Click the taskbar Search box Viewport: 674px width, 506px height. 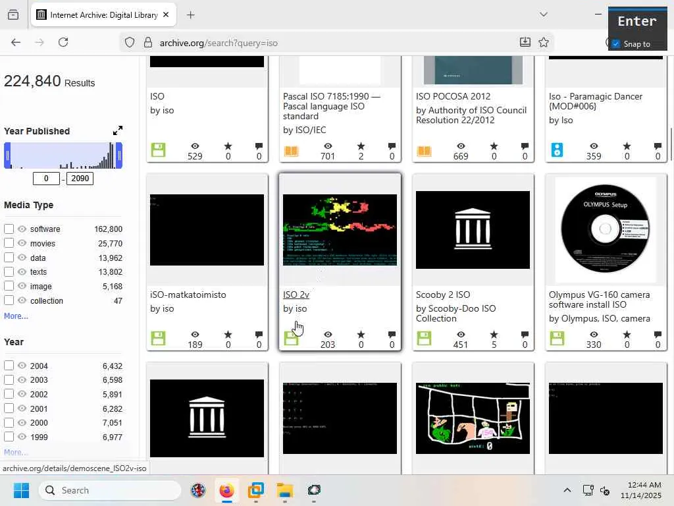click(x=110, y=490)
